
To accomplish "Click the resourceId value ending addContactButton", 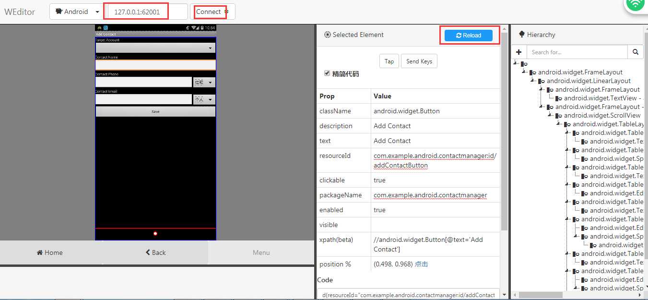I will pos(435,160).
